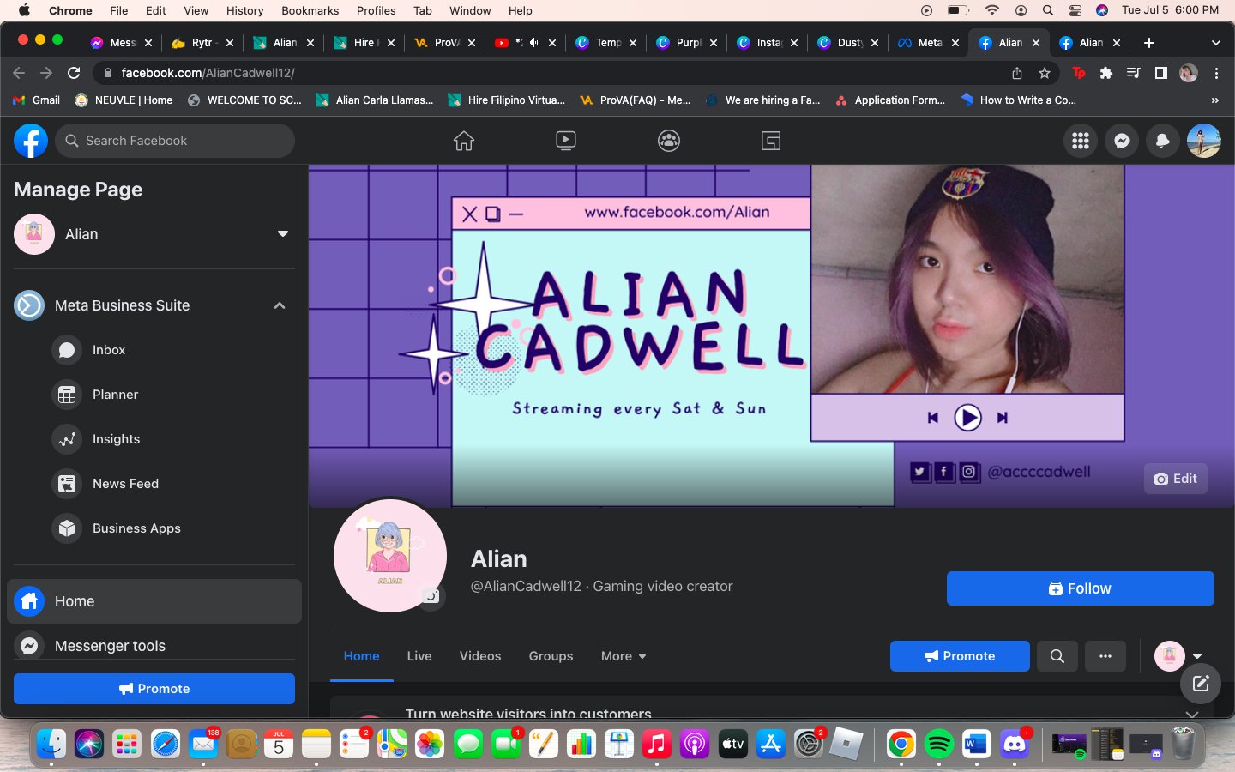Select Home in the Manage Page sidebar
The image size is (1235, 772).
[154, 601]
